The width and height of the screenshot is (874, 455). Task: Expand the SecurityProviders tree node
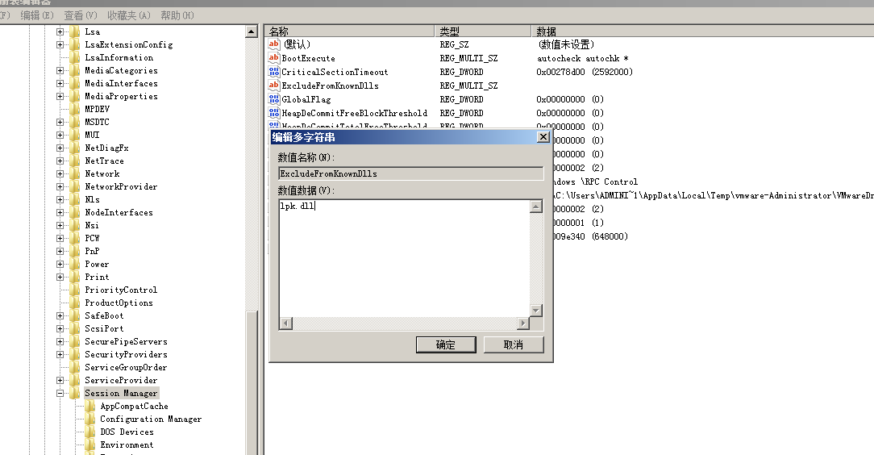pyautogui.click(x=60, y=355)
